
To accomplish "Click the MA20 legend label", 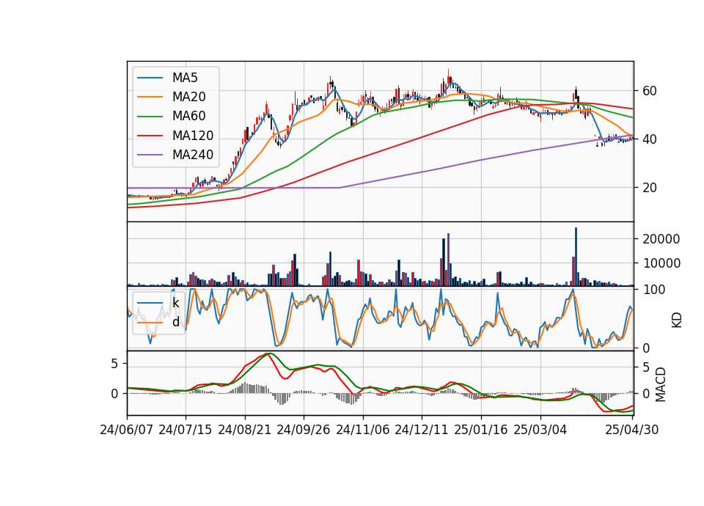I will pos(188,97).
